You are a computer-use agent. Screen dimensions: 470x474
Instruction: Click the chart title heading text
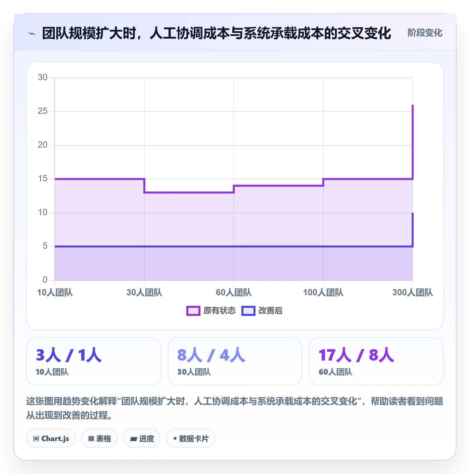tap(217, 33)
